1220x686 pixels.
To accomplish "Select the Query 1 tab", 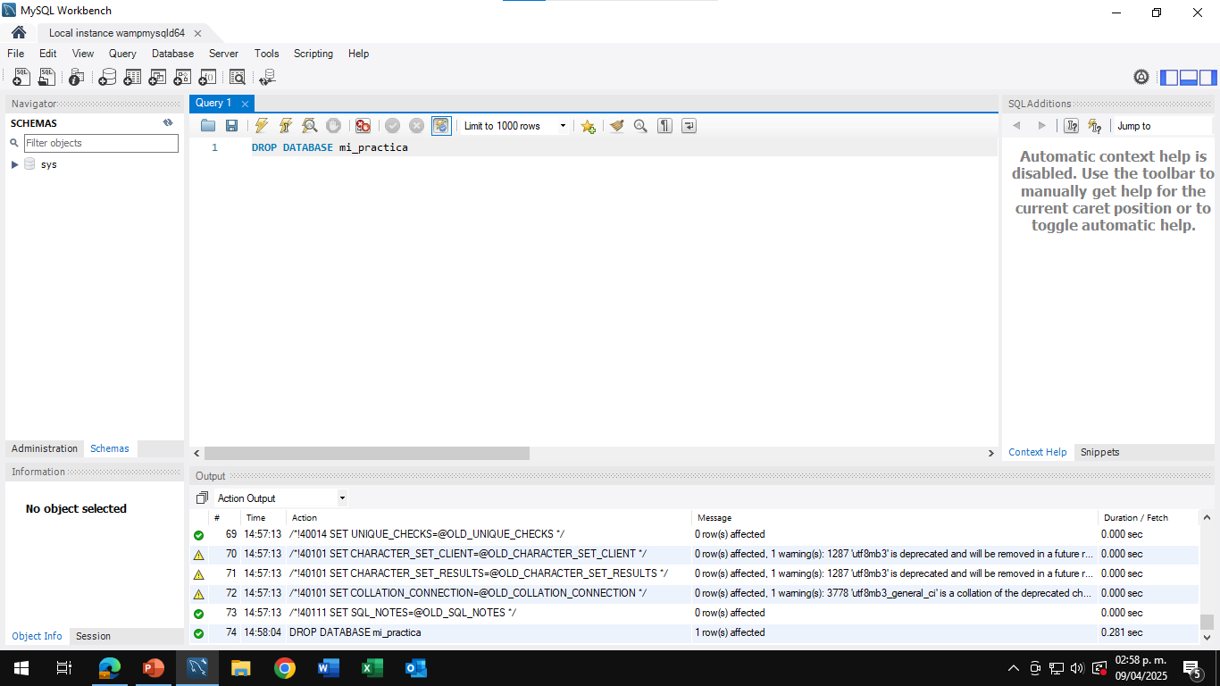I will [x=213, y=103].
